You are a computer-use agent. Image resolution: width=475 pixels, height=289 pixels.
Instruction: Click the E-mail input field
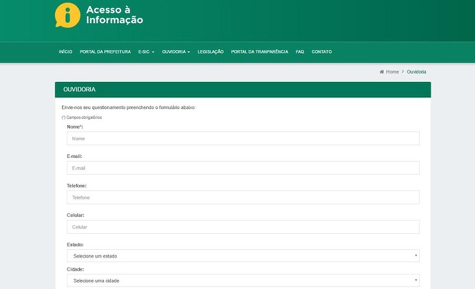[241, 168]
